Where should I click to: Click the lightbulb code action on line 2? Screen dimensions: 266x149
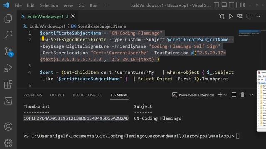click(x=43, y=39)
